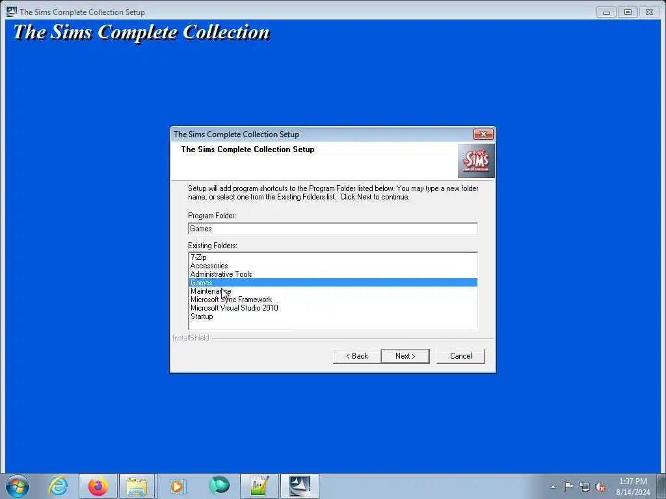This screenshot has height=499, width=666.
Task: Open the clock and date display
Action: 633,487
